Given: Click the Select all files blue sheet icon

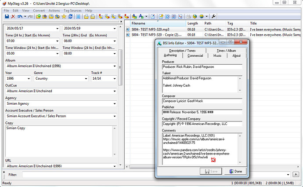Looking at the screenshot, I should pyautogui.click(x=78, y=17).
